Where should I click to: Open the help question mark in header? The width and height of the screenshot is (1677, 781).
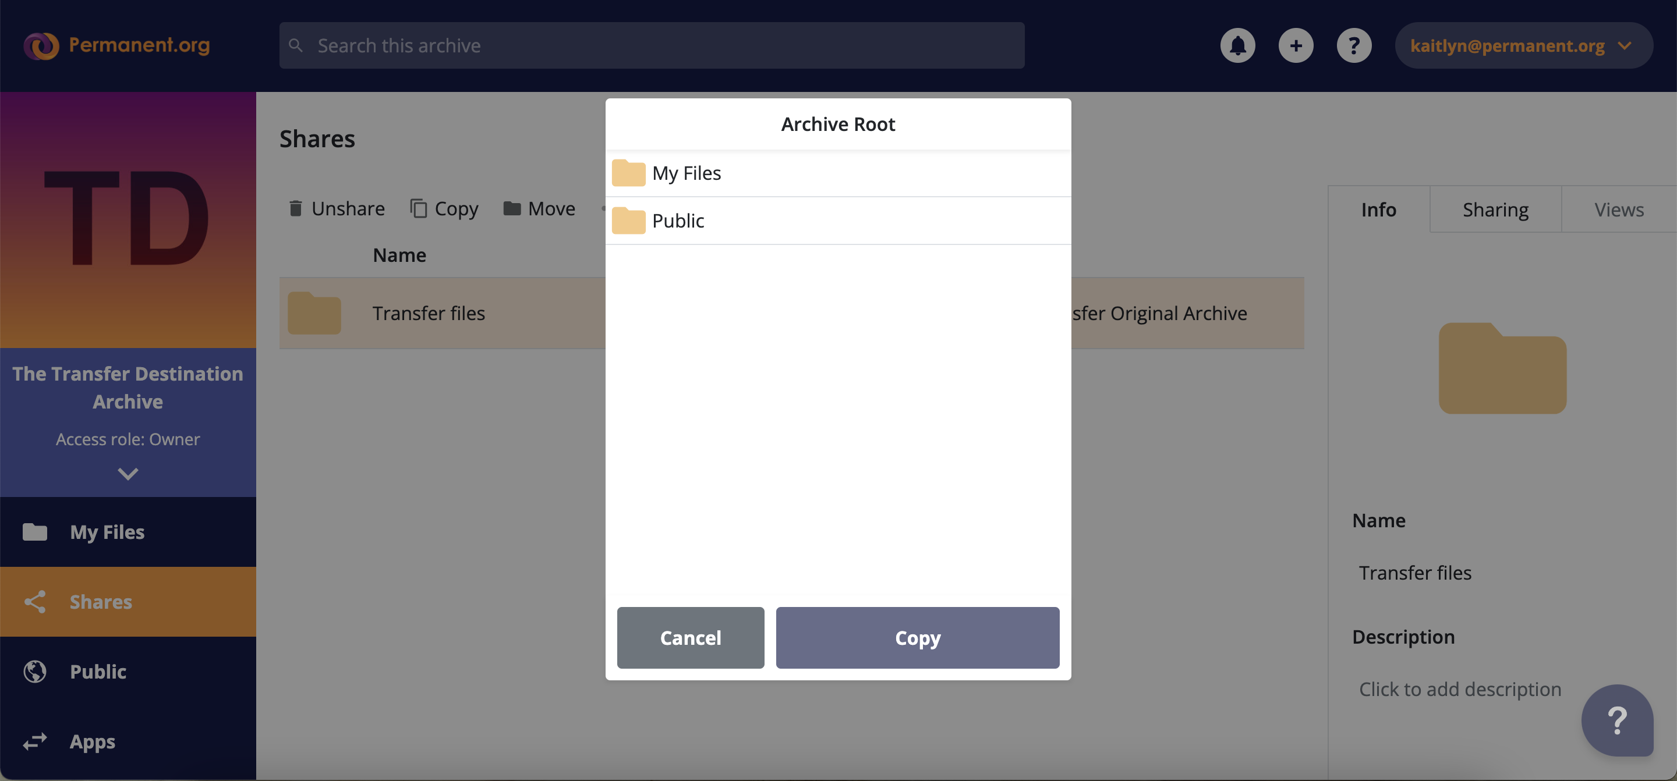tap(1353, 45)
